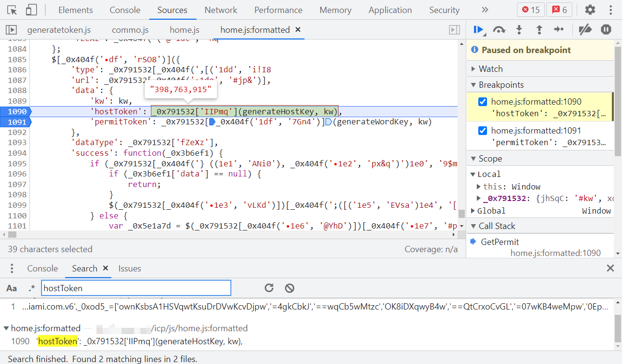Open DevTools more options menu

(610, 10)
